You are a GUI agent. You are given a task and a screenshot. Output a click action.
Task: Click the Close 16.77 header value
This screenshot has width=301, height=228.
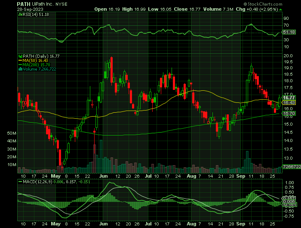187,9
